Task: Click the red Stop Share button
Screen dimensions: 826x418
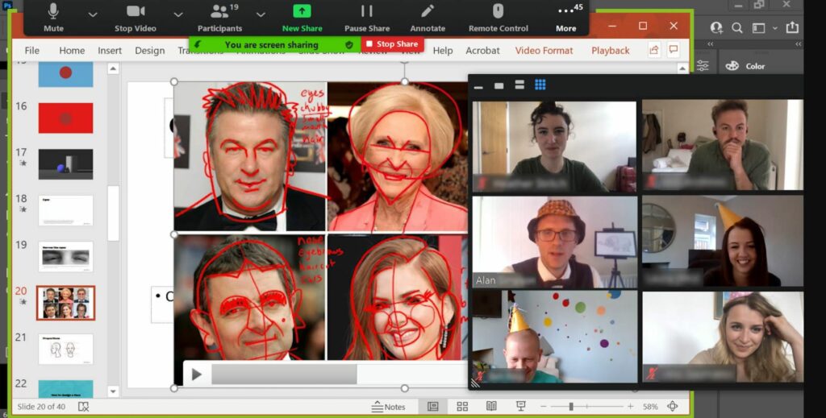Action: coord(392,44)
